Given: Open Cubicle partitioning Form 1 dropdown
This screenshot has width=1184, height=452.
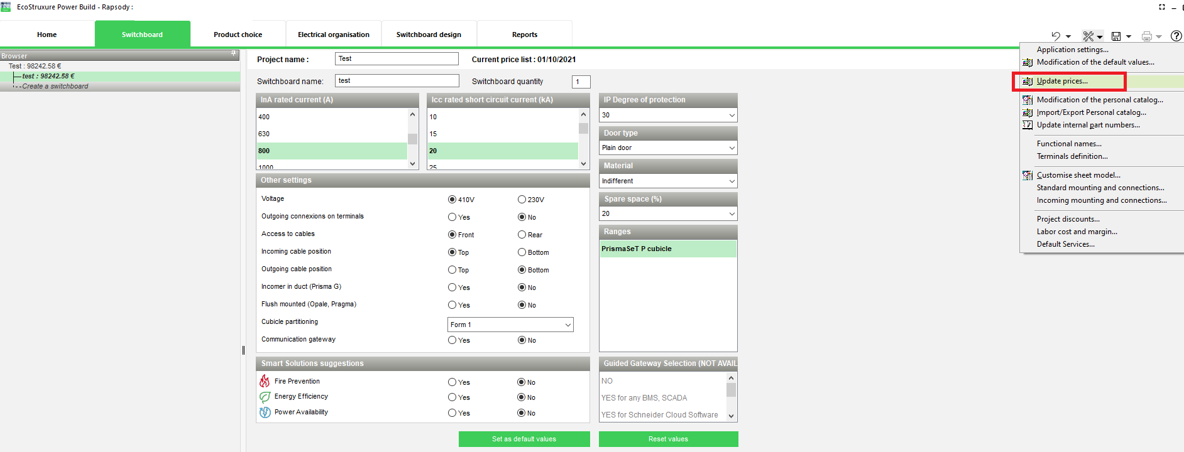Looking at the screenshot, I should click(510, 325).
